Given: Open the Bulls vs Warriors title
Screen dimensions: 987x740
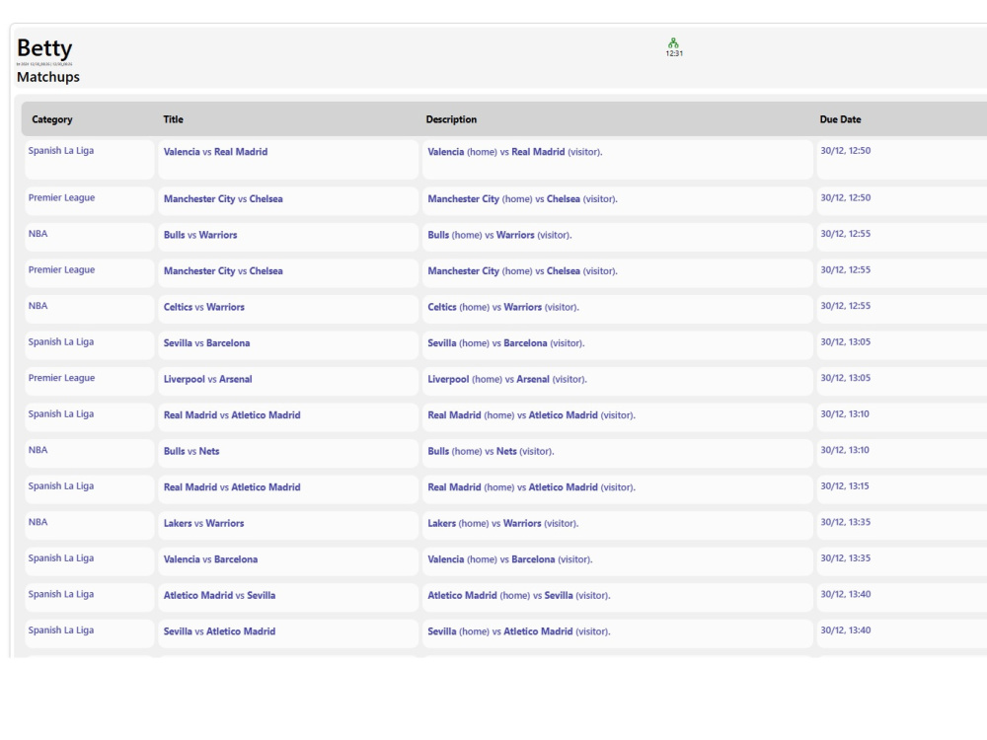Looking at the screenshot, I should (x=200, y=235).
